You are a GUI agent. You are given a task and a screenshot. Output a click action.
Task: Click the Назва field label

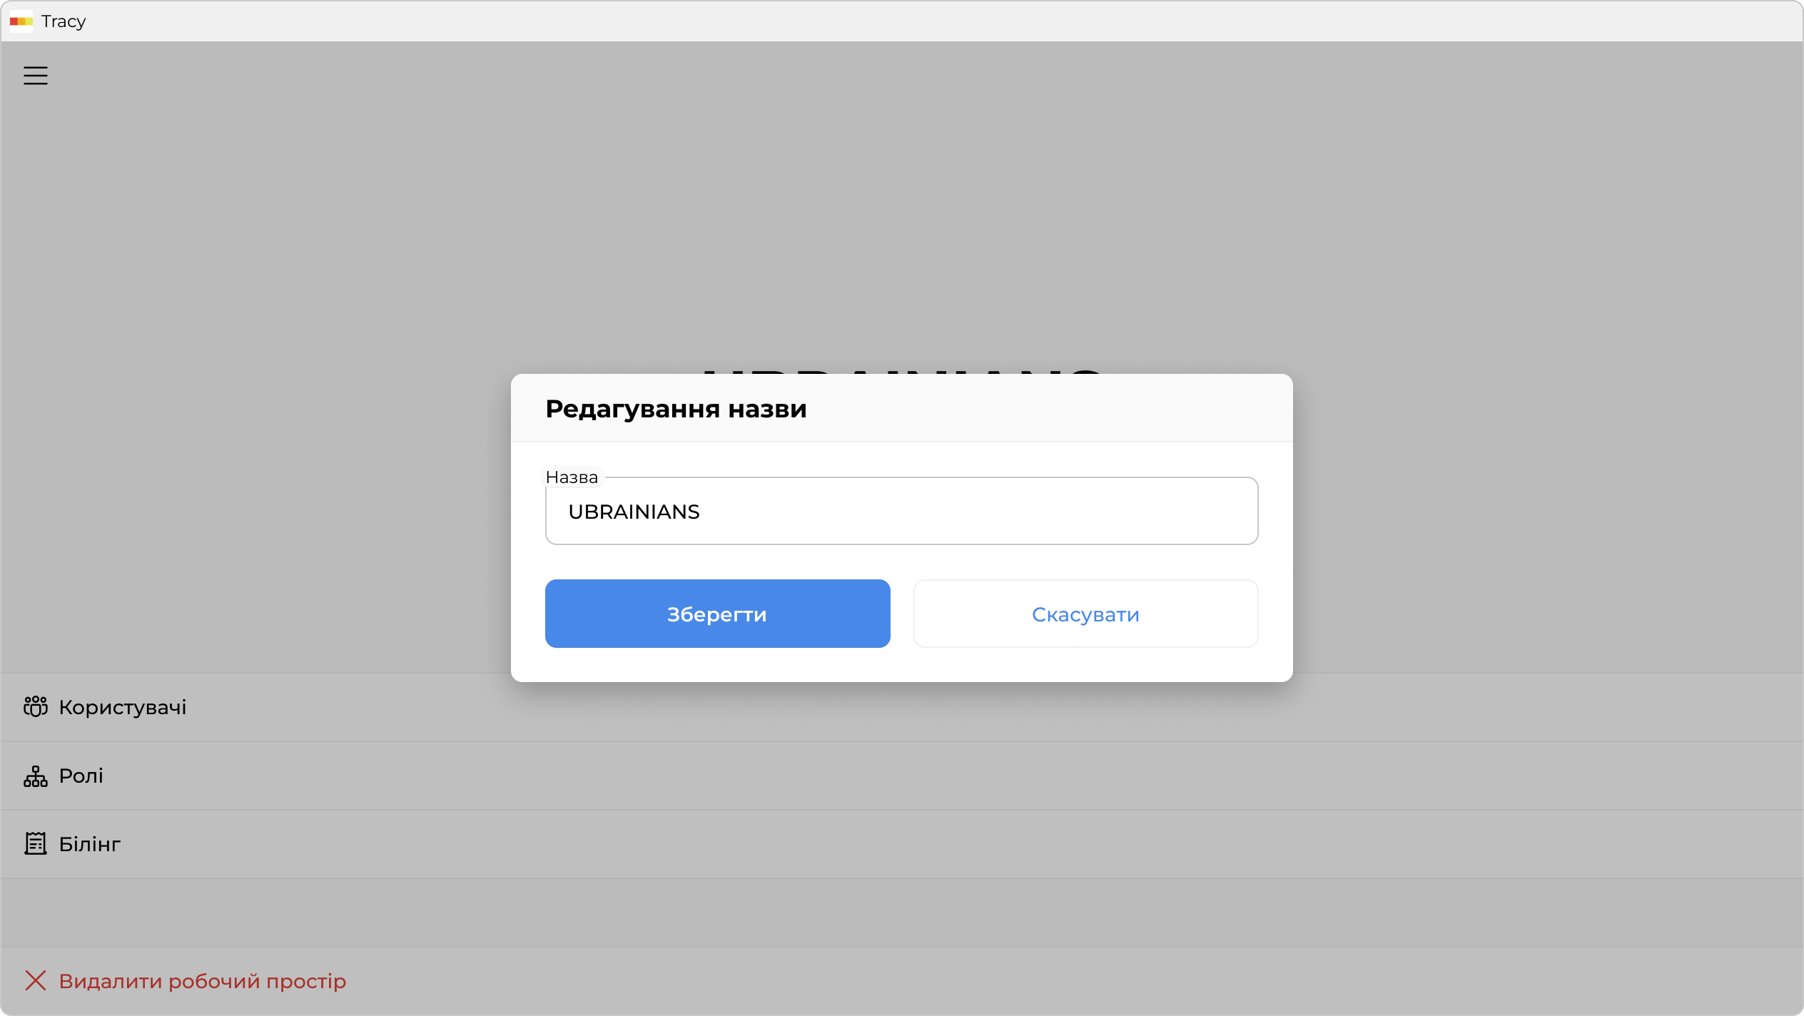(x=572, y=477)
